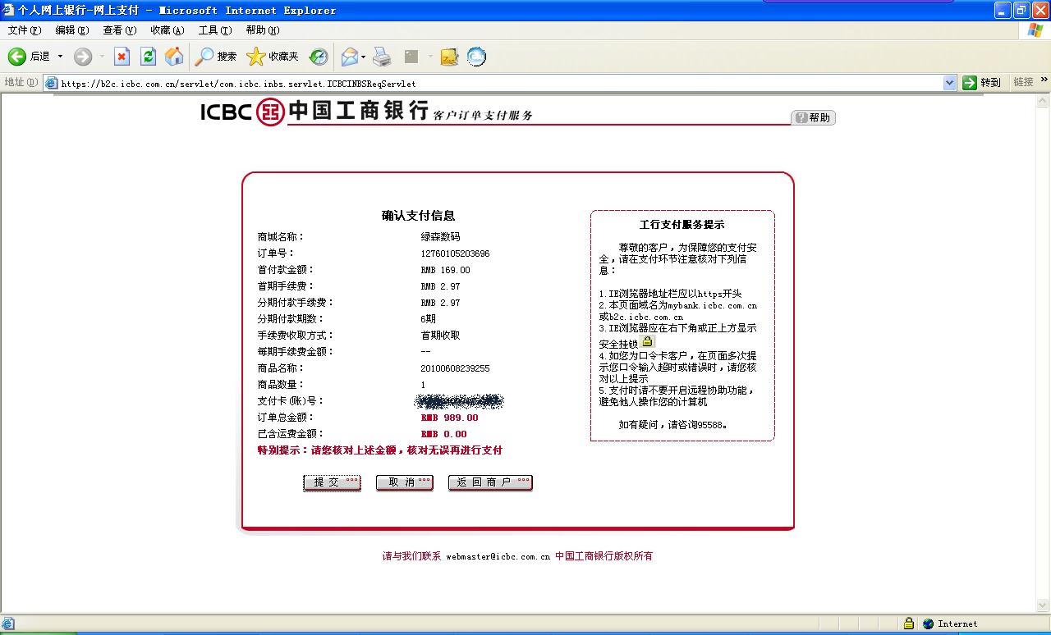
Task: Open the 文件(F) menu
Action: tap(25, 30)
